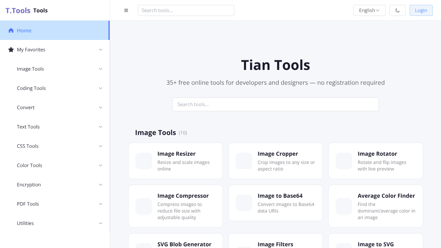Open Utilities sidebar menu item
441x248 pixels.
55,223
